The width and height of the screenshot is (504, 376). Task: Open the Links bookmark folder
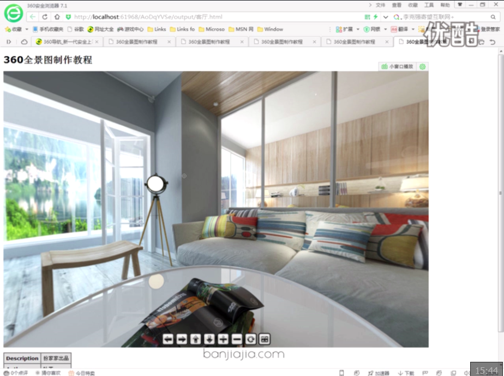pyautogui.click(x=157, y=29)
